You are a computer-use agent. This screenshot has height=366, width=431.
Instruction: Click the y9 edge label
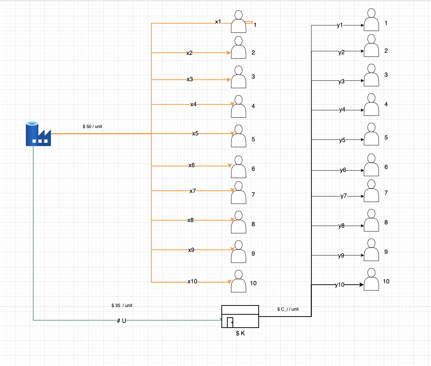point(341,256)
